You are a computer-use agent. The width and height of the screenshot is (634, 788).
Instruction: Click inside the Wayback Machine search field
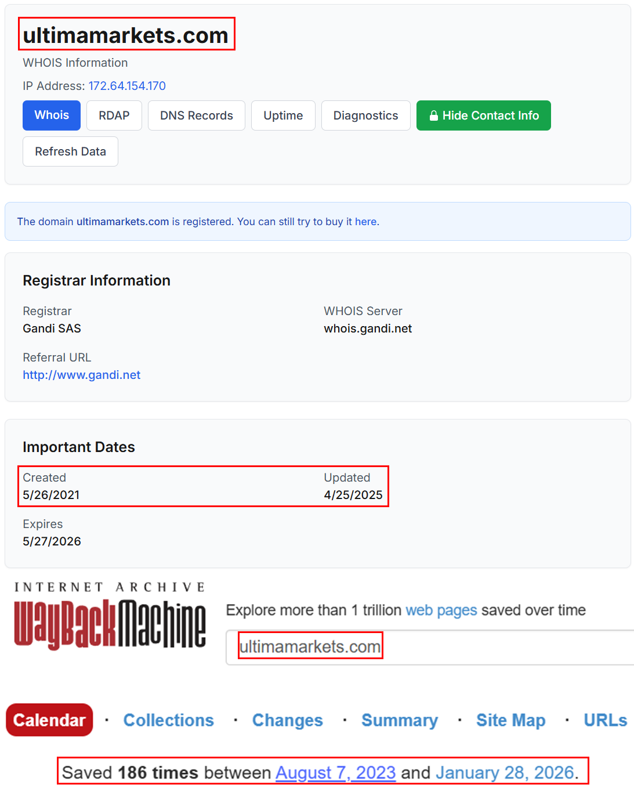pos(406,647)
